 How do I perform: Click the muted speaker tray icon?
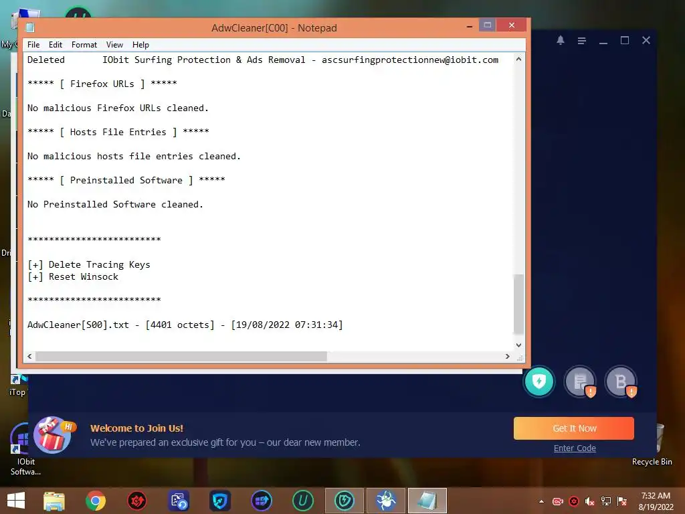[x=590, y=501]
